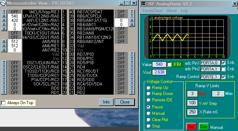Open the Save&Close menu
Image resolution: width=238 pixels, height=131 pixels.
[x=152, y=11]
